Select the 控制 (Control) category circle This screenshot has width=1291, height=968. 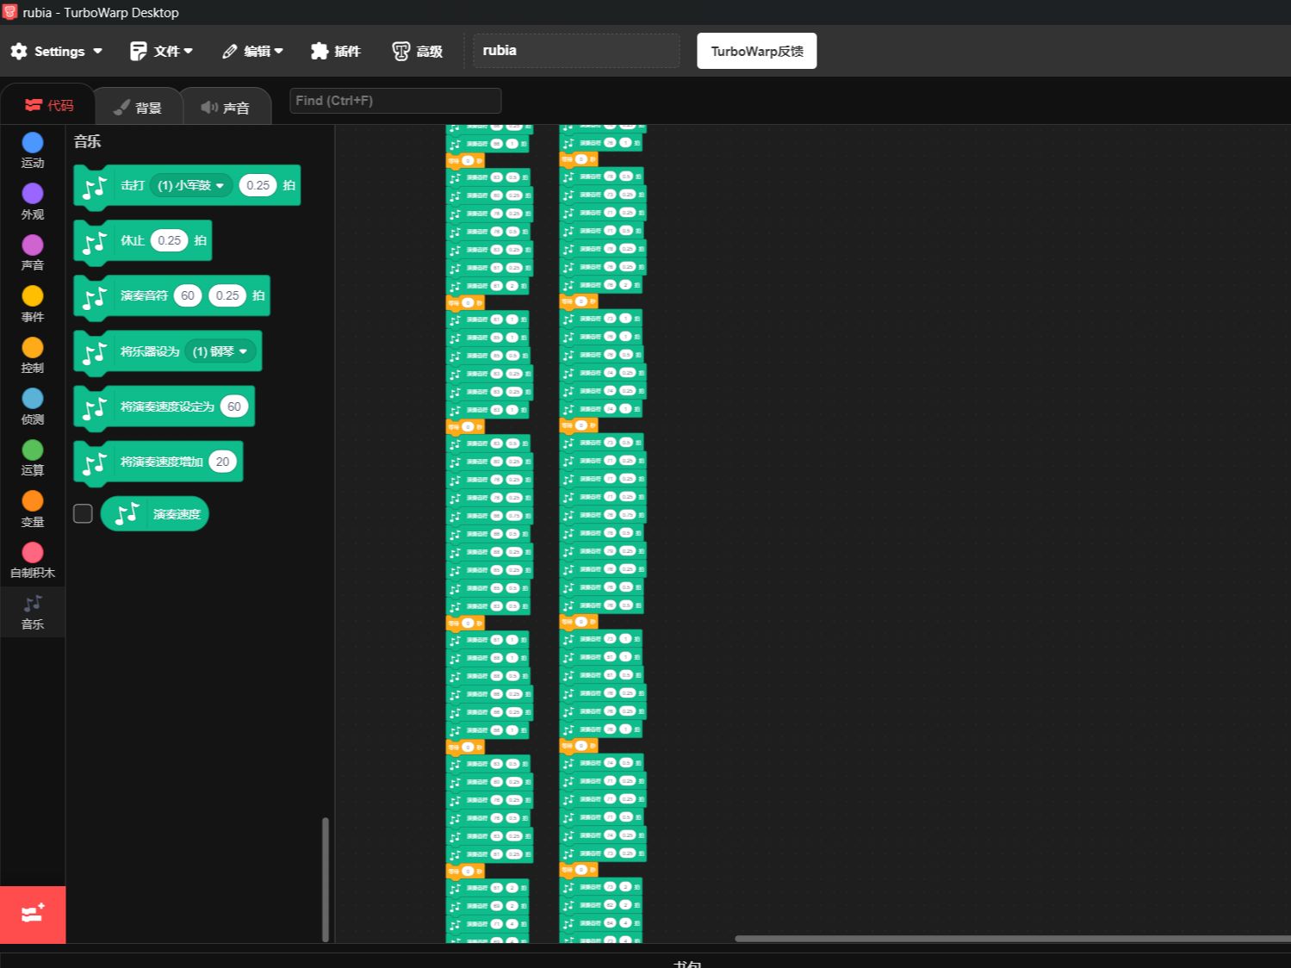(33, 347)
